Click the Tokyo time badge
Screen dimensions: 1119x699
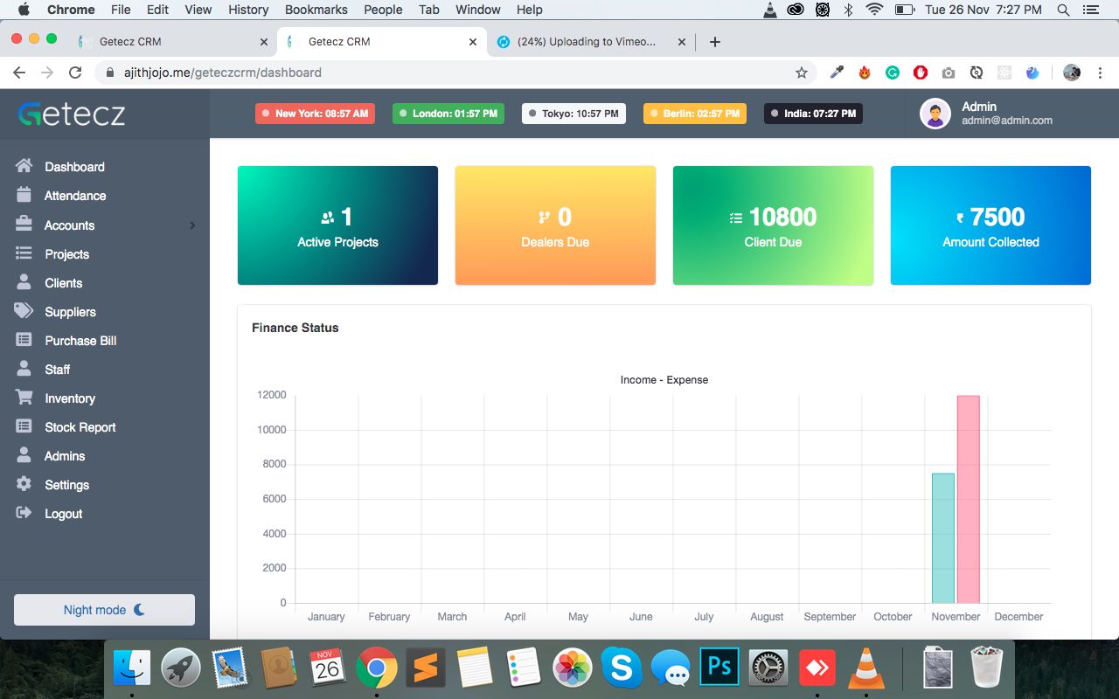[573, 114]
